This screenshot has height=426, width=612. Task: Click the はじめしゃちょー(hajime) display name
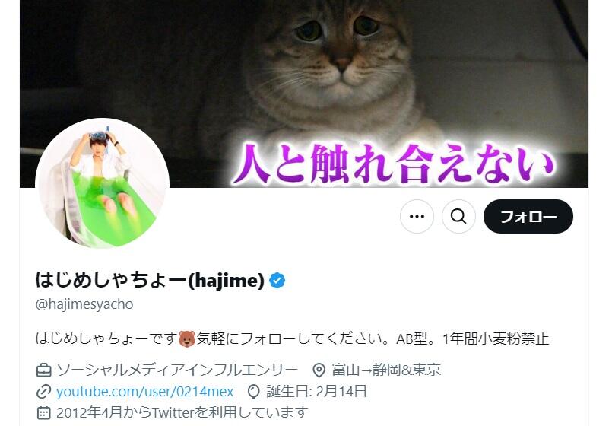tap(150, 281)
